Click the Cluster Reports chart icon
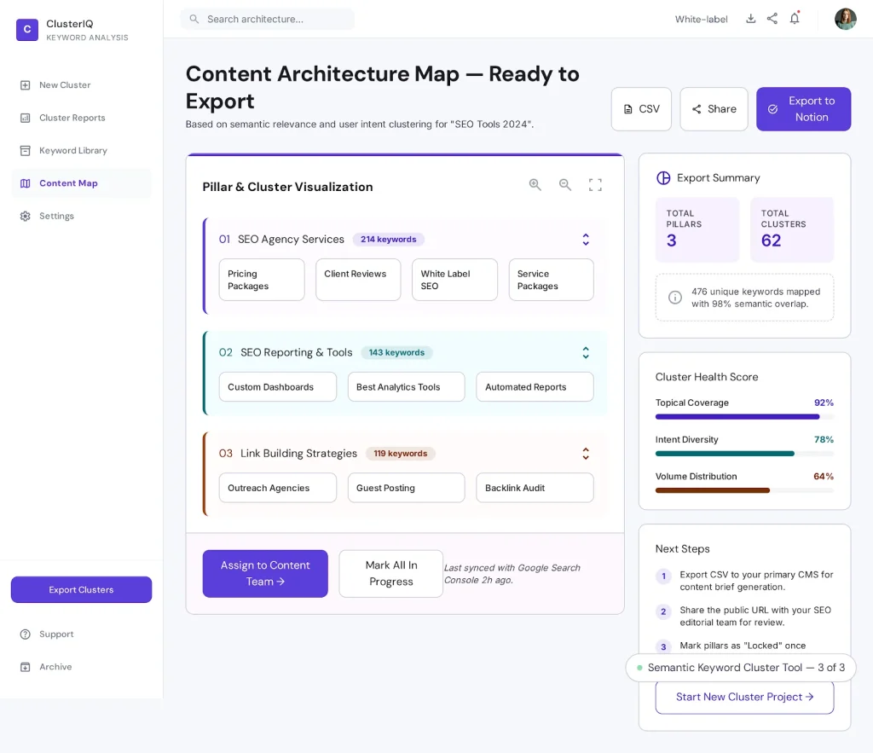The image size is (873, 753). [25, 118]
